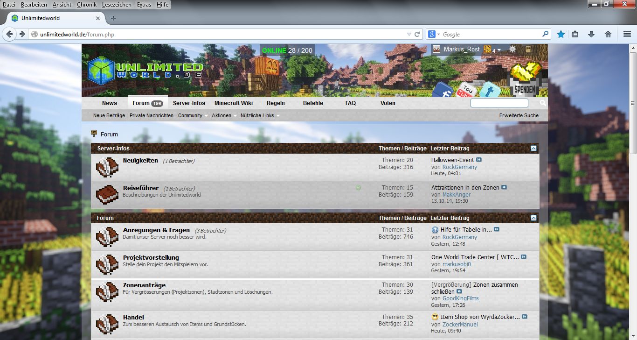Screen dimensions: 637x340
Task: Open the Lesezeichen menu
Action: pos(117,4)
